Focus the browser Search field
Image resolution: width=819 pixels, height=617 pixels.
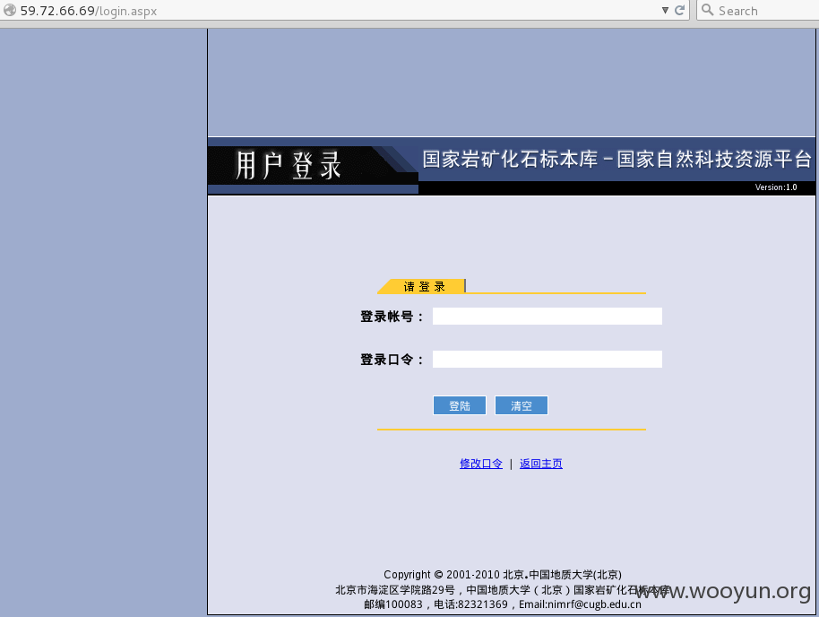pos(760,11)
